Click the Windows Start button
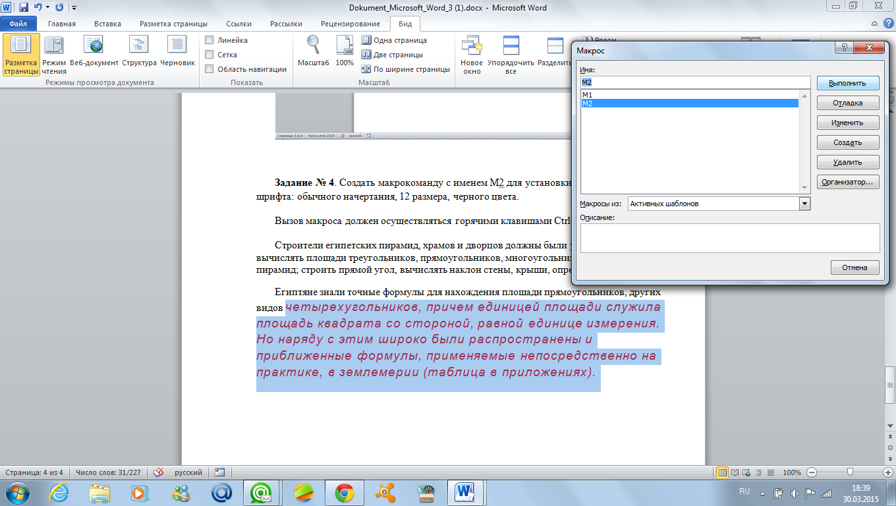 pyautogui.click(x=18, y=492)
